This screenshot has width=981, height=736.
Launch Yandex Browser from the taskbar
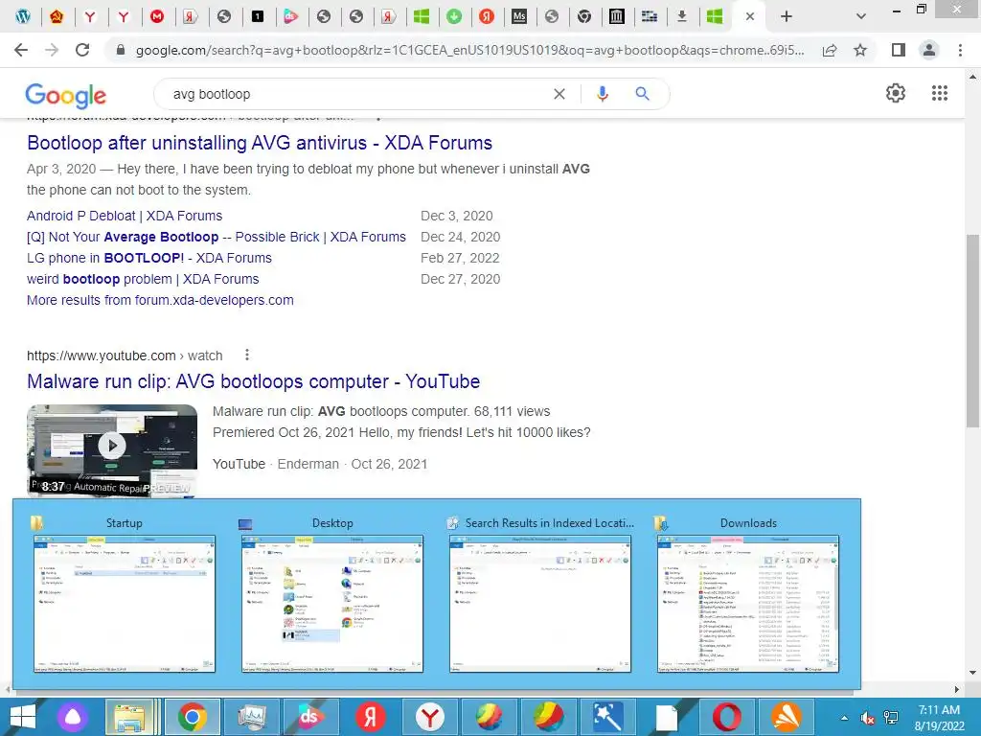[430, 717]
